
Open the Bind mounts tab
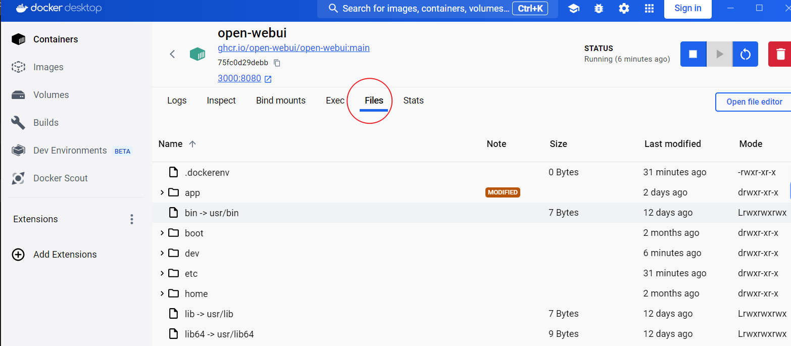281,101
